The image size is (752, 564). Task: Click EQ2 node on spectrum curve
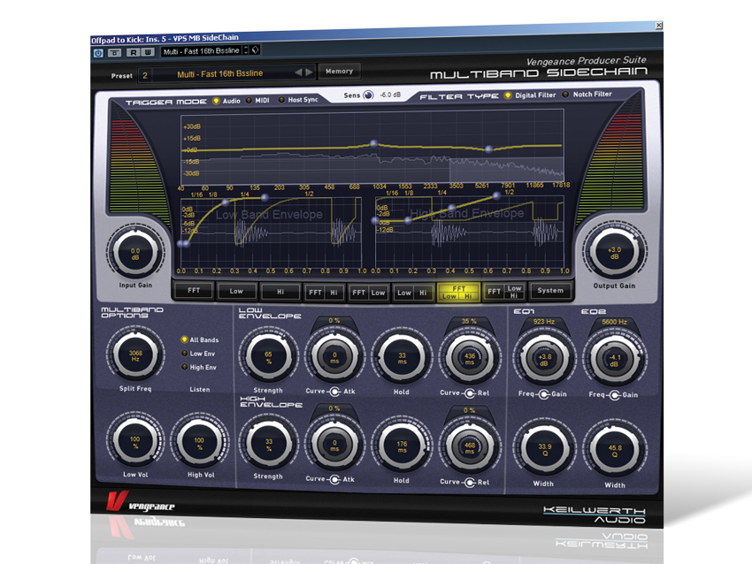(x=488, y=149)
